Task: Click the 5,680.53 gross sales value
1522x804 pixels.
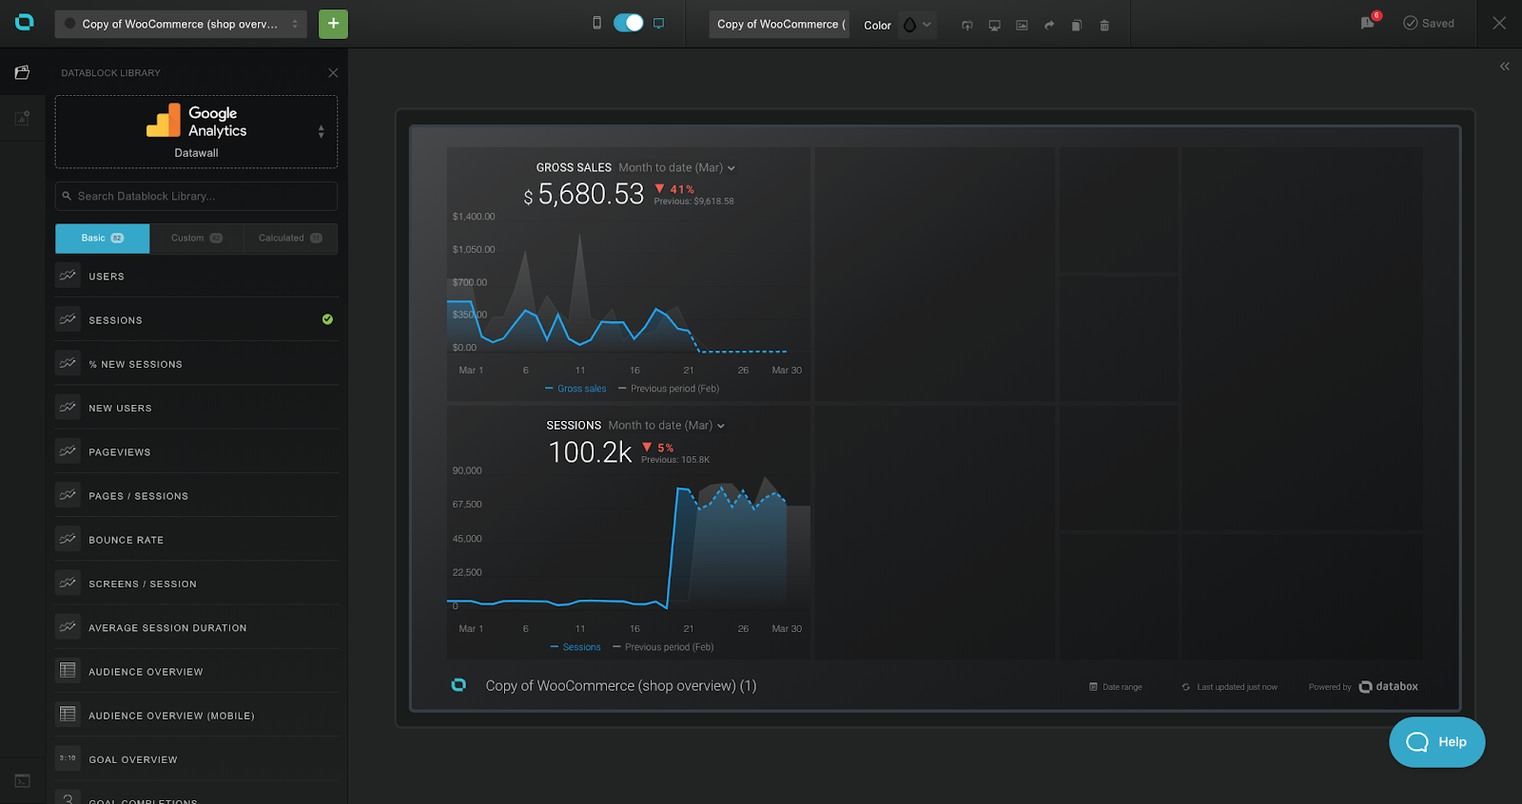Action: pyautogui.click(x=591, y=194)
